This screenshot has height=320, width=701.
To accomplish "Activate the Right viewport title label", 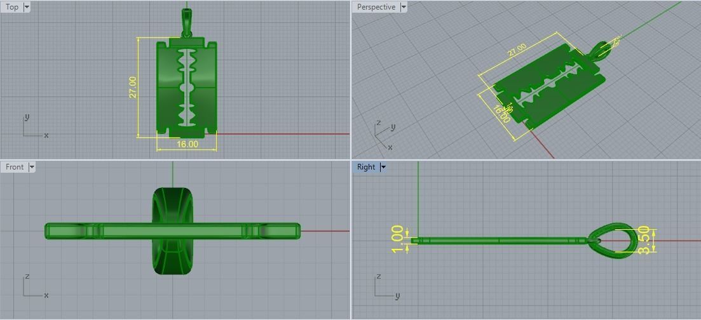I will (365, 167).
